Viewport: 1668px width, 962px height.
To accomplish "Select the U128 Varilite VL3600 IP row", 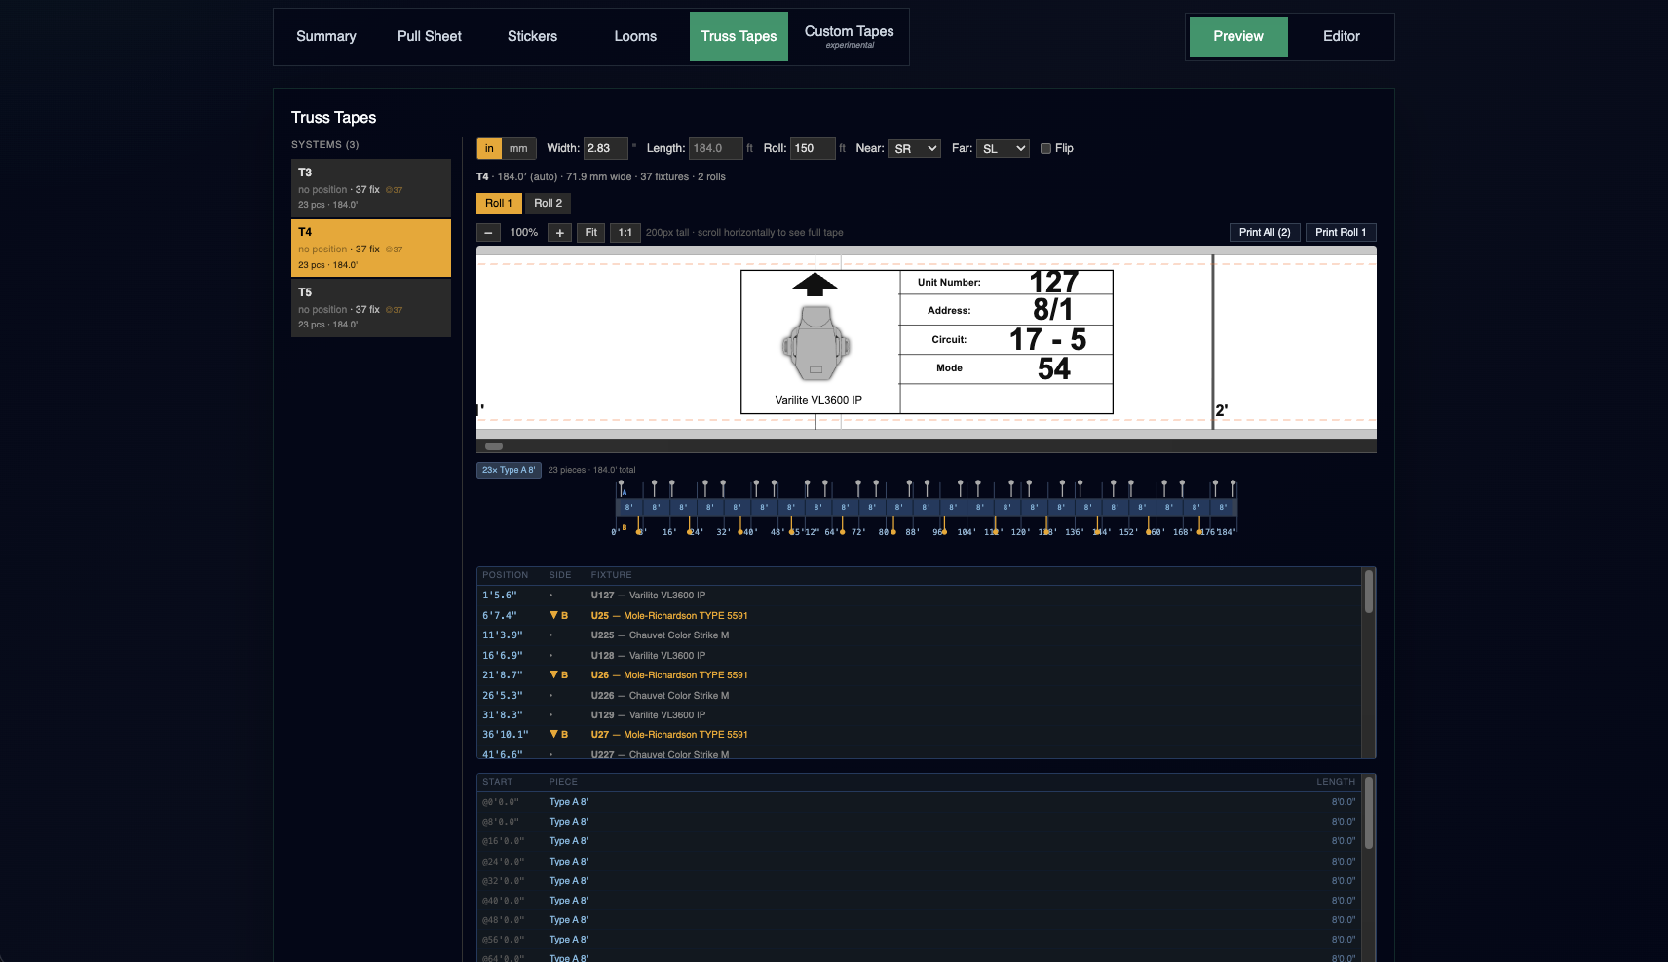I will 919,655.
